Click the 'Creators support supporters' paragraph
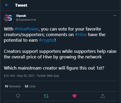Screen dimensions: 121x103 [60, 54]
